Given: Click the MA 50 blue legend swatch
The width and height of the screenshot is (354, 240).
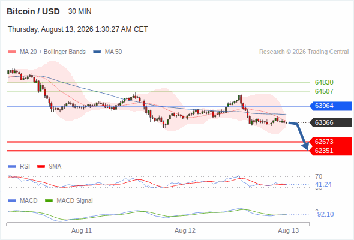Looking at the screenshot, I should [x=97, y=52].
